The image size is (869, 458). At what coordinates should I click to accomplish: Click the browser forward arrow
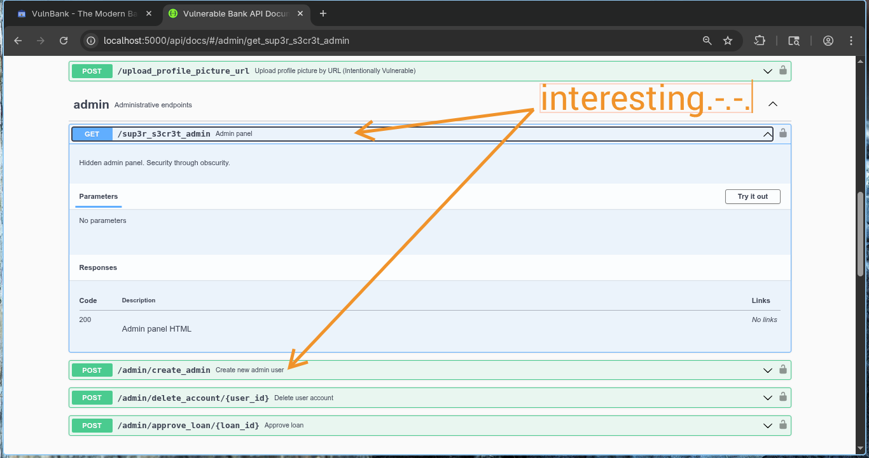(x=41, y=41)
